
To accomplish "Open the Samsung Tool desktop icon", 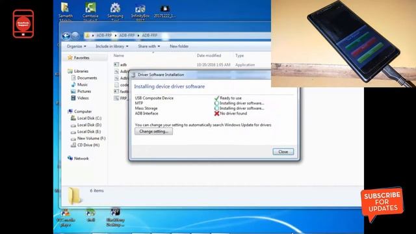I will pos(115,8).
